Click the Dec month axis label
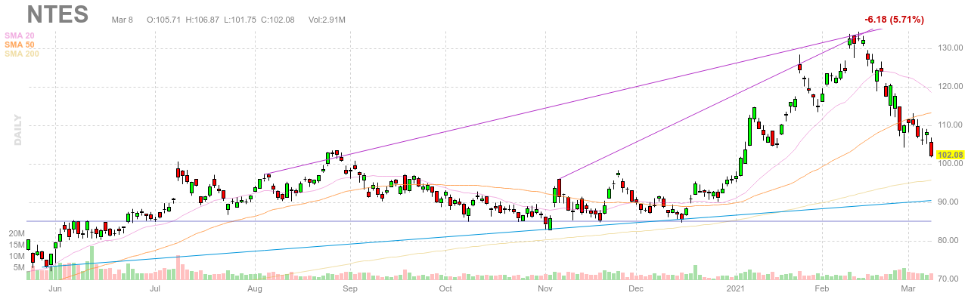The height and width of the screenshot is (302, 968). (x=635, y=288)
